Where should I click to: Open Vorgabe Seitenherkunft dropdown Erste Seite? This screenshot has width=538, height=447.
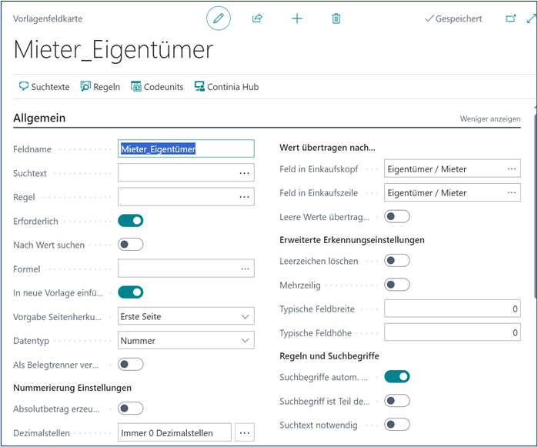[186, 316]
